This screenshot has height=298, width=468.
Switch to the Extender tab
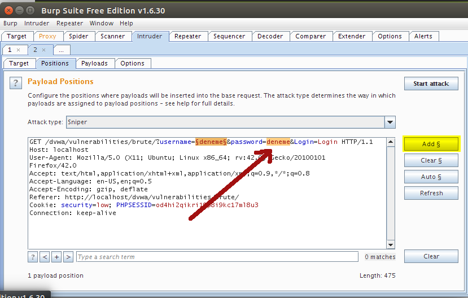pos(352,36)
